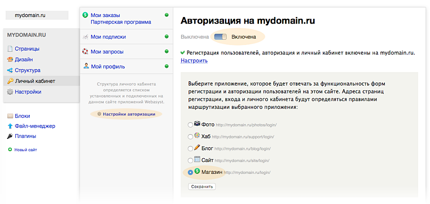Select the Фото radio button

(190, 125)
